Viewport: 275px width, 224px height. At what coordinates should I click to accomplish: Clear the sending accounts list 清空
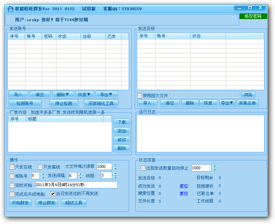click(40, 95)
